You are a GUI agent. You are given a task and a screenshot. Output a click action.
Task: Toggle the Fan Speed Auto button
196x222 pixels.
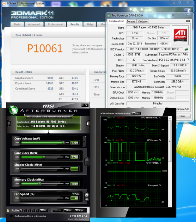coord(76,194)
